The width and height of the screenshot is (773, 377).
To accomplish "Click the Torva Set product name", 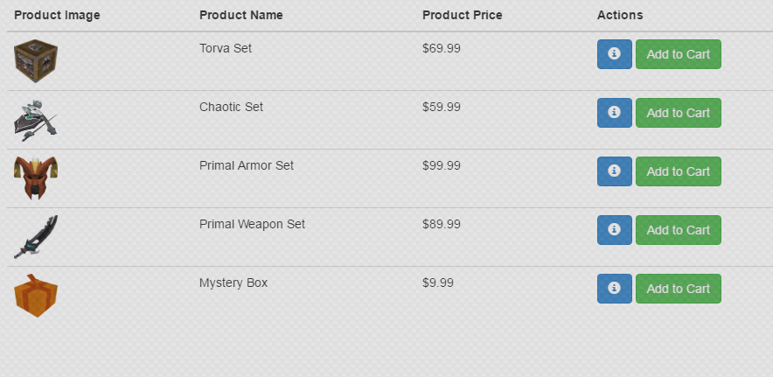I will [x=226, y=48].
